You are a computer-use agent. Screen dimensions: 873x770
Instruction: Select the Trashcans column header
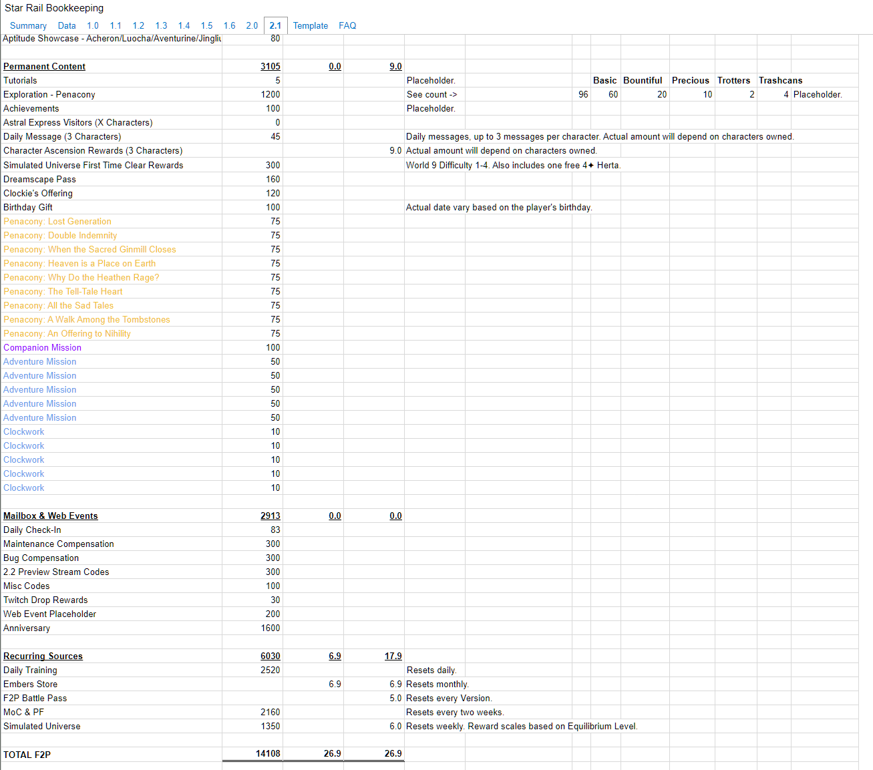780,80
